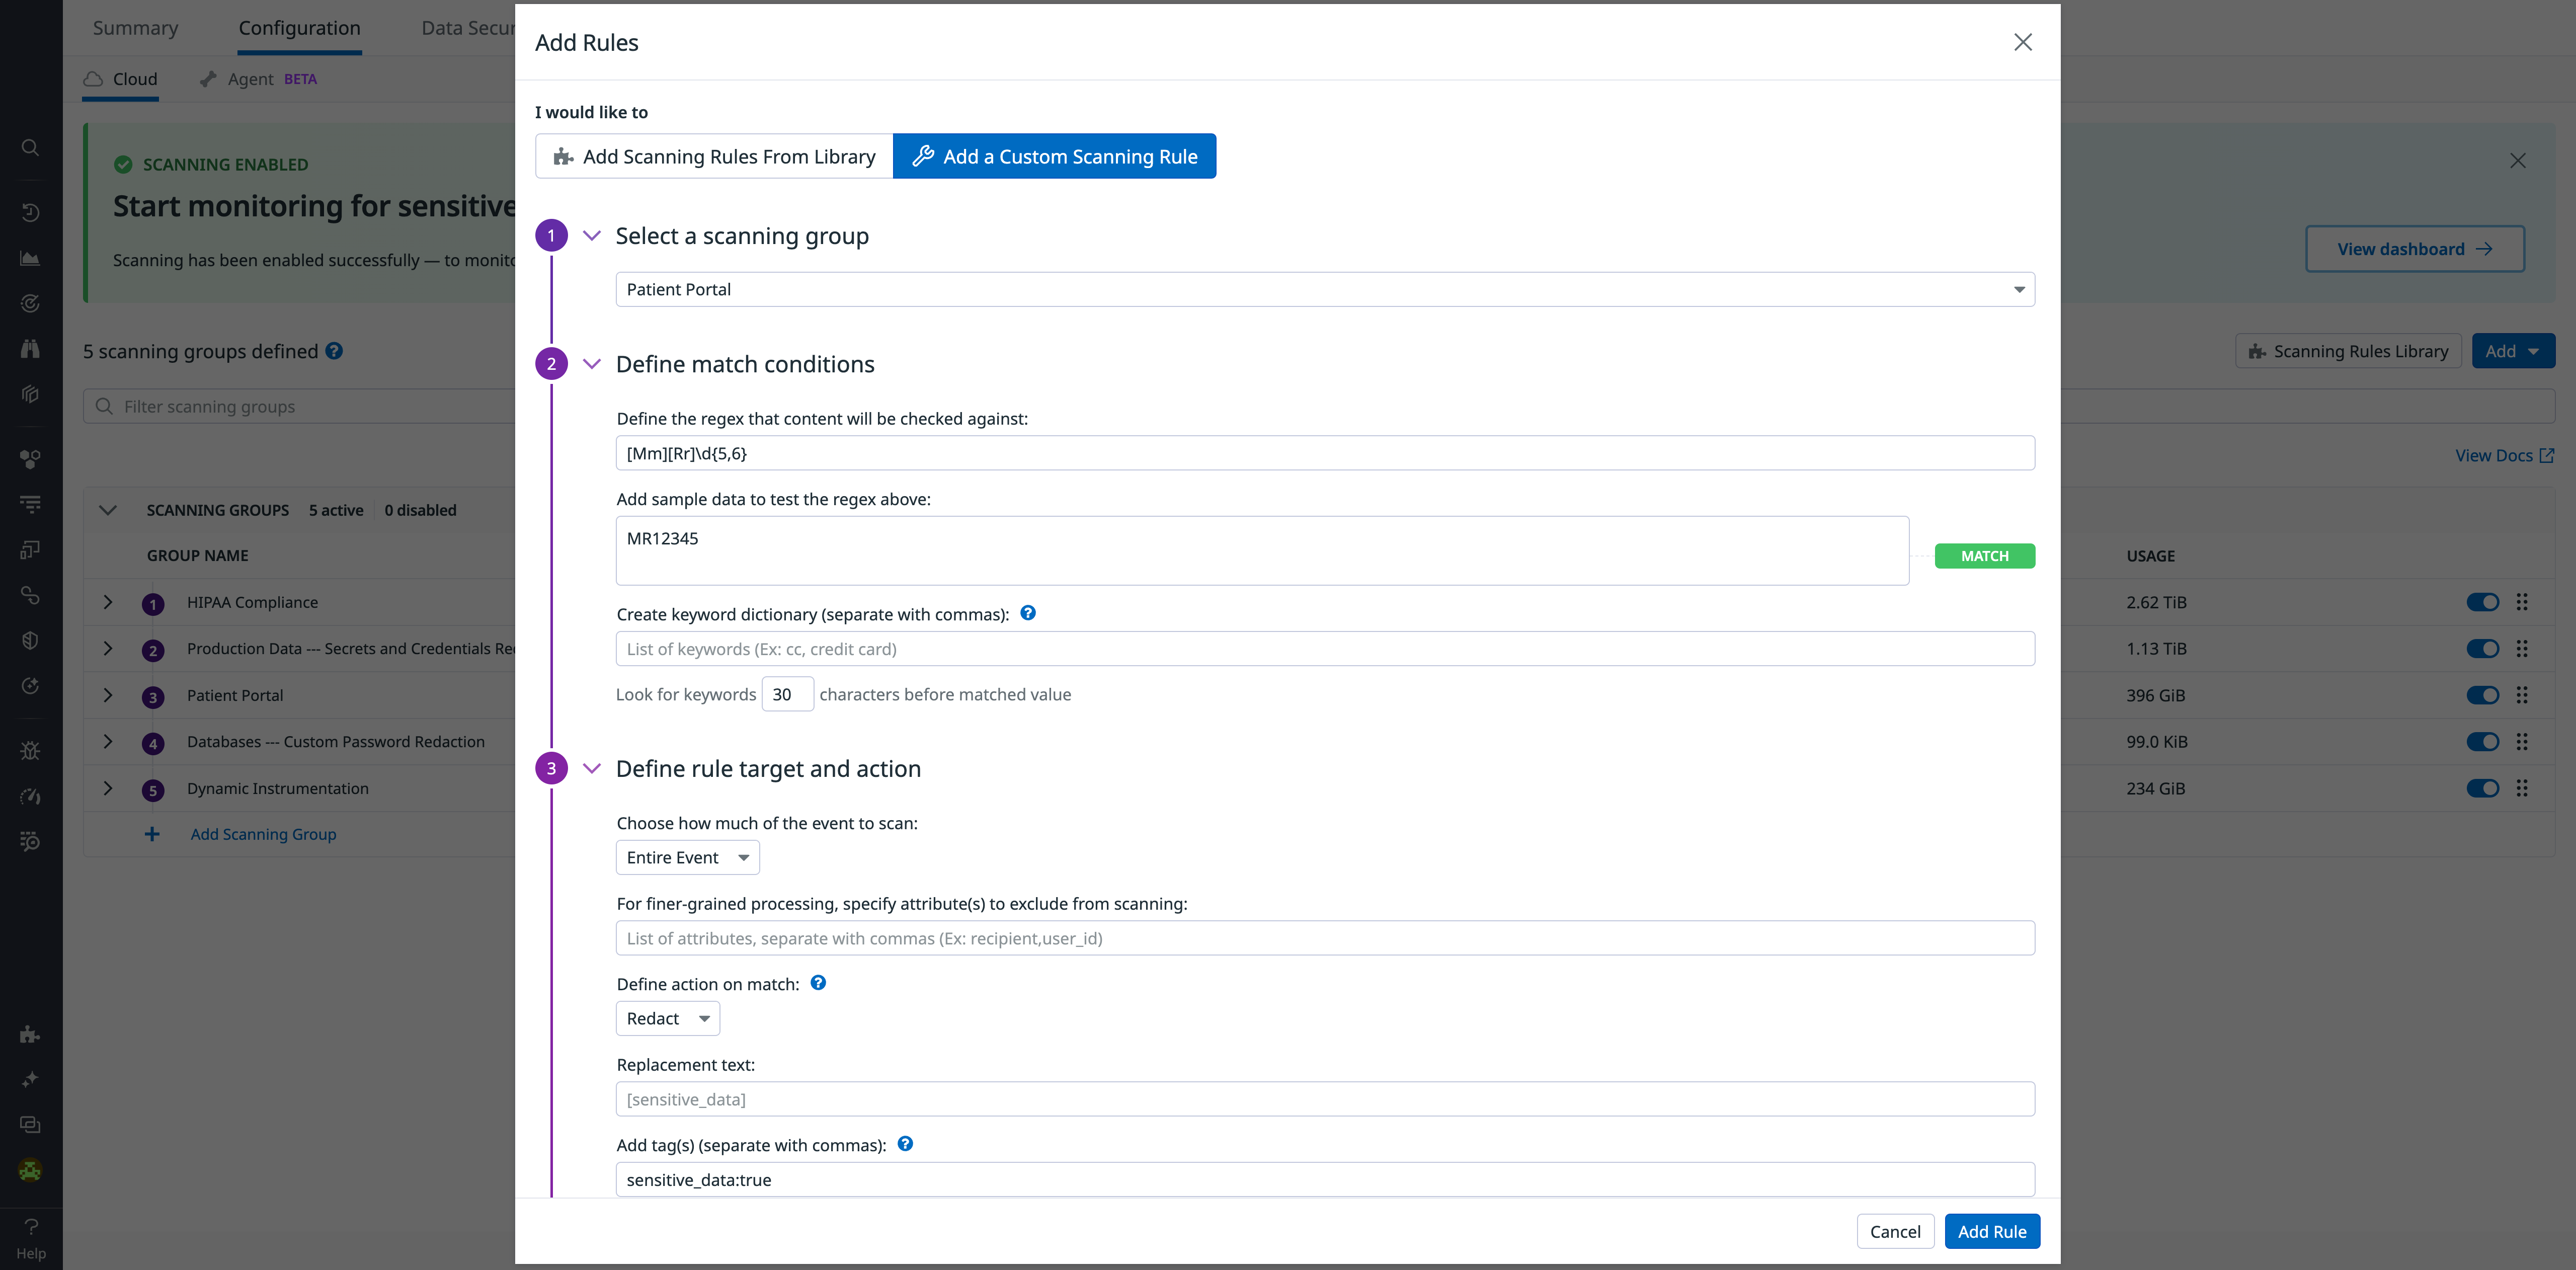2576x1270 pixels.
Task: Open the Redact action dropdown
Action: (667, 1018)
